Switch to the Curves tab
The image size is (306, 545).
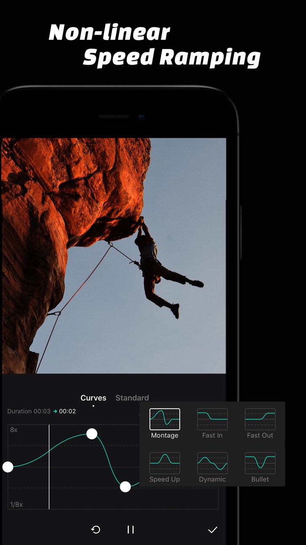pyautogui.click(x=94, y=398)
